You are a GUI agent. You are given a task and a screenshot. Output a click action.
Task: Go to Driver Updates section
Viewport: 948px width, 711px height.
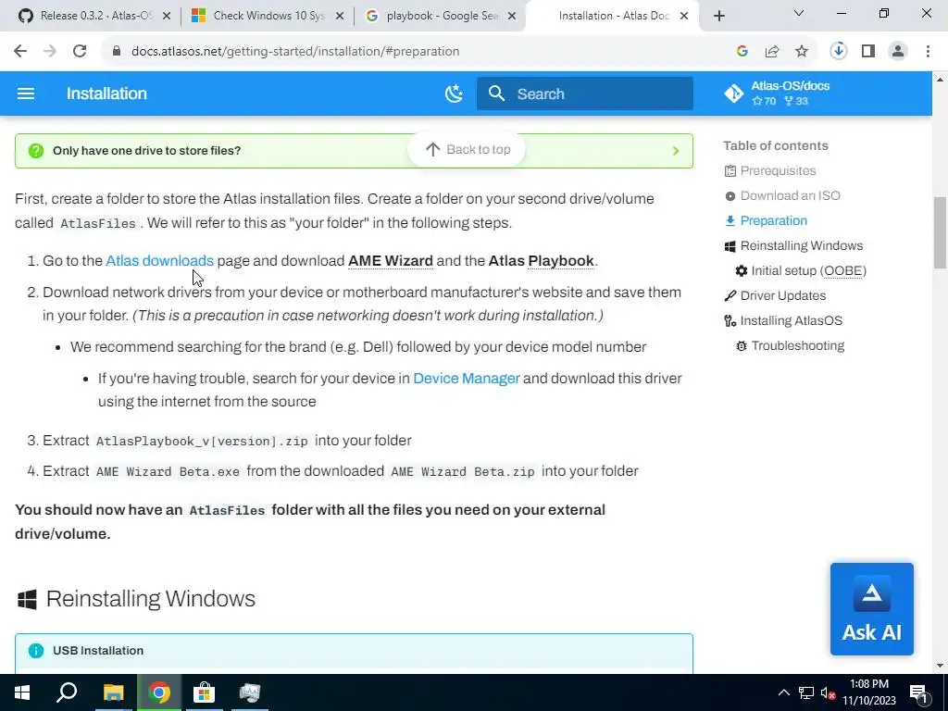coord(782,295)
